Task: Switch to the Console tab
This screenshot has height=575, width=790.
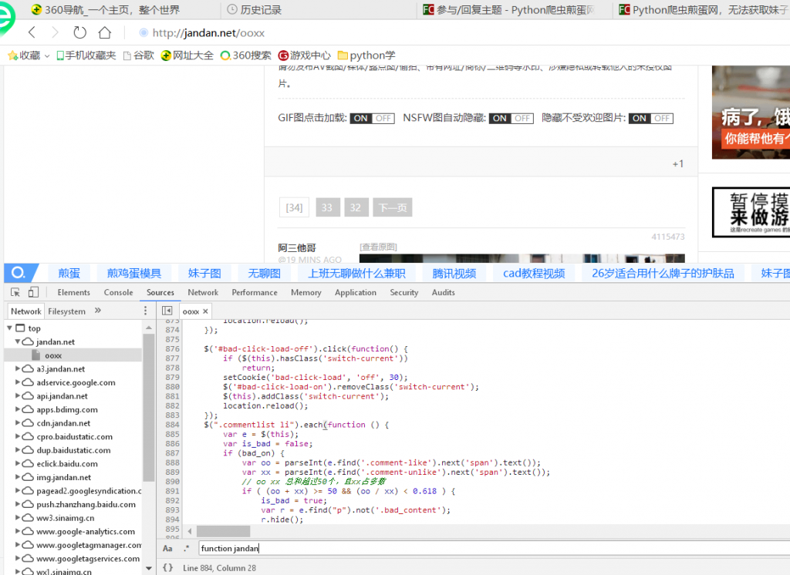Action: tap(118, 292)
